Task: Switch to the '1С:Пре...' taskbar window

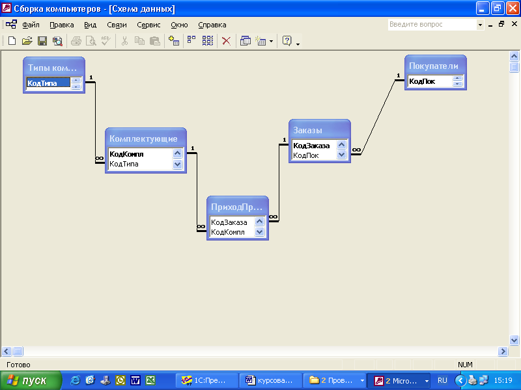Action: [207, 380]
